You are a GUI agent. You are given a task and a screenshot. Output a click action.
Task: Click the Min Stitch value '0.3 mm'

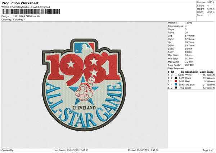[189, 58]
